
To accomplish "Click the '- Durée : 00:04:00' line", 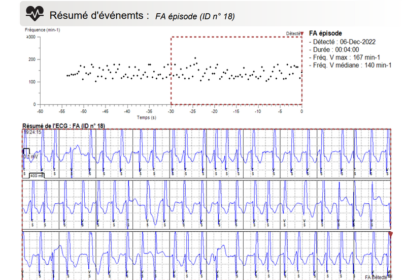I will [334, 49].
